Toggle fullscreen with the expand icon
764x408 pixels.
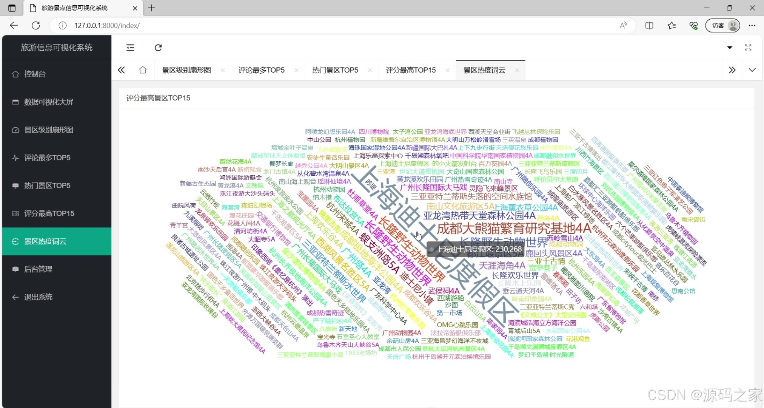(x=748, y=48)
